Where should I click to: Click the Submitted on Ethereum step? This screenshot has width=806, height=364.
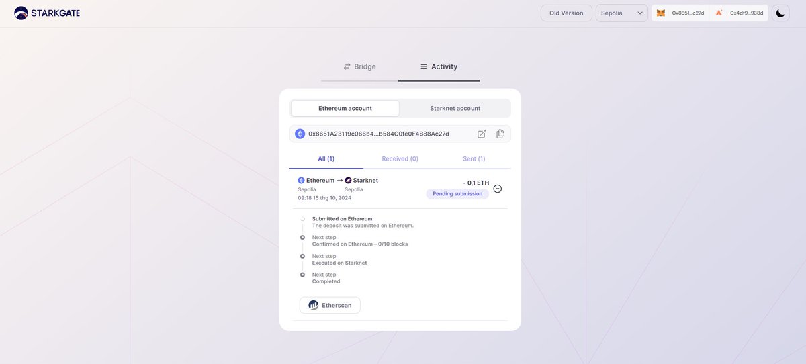(342, 218)
